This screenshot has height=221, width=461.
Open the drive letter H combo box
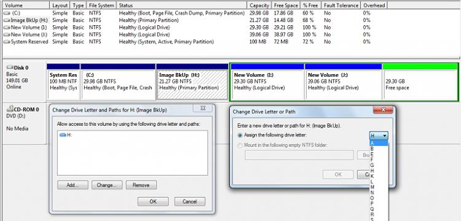point(379,136)
